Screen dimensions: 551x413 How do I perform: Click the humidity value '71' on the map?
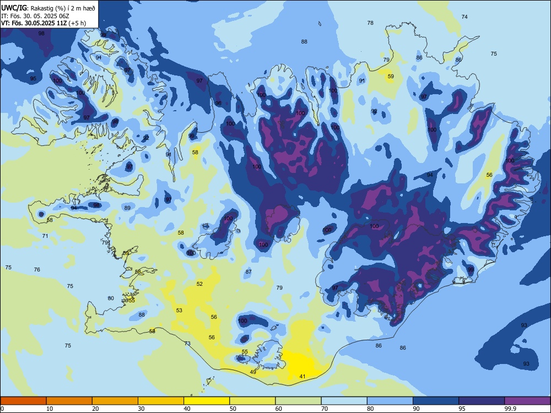coord(45,236)
